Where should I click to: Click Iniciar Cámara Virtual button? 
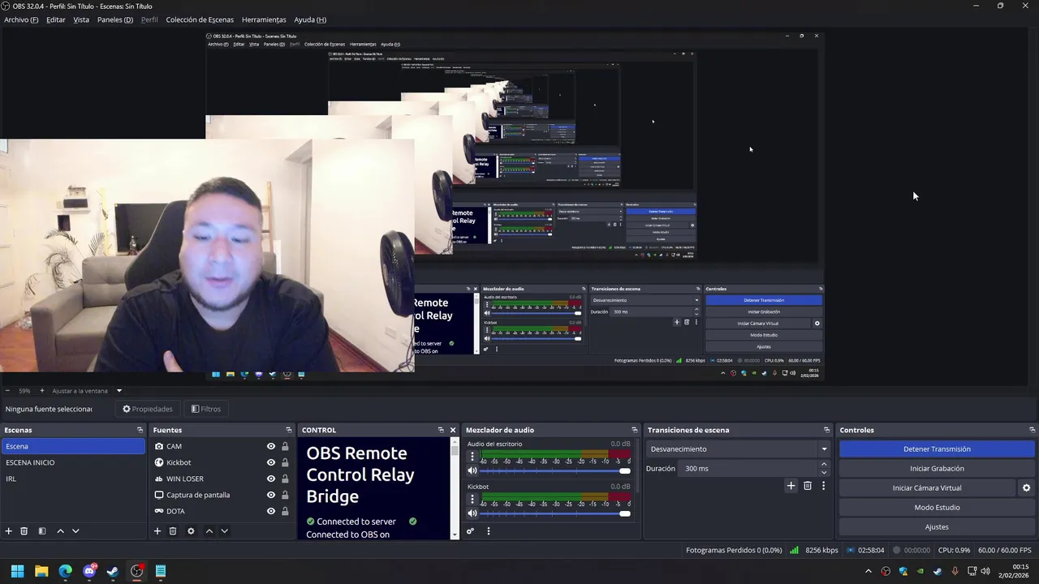point(927,488)
